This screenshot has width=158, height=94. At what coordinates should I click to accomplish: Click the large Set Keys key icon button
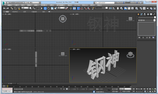coord(109,90)
